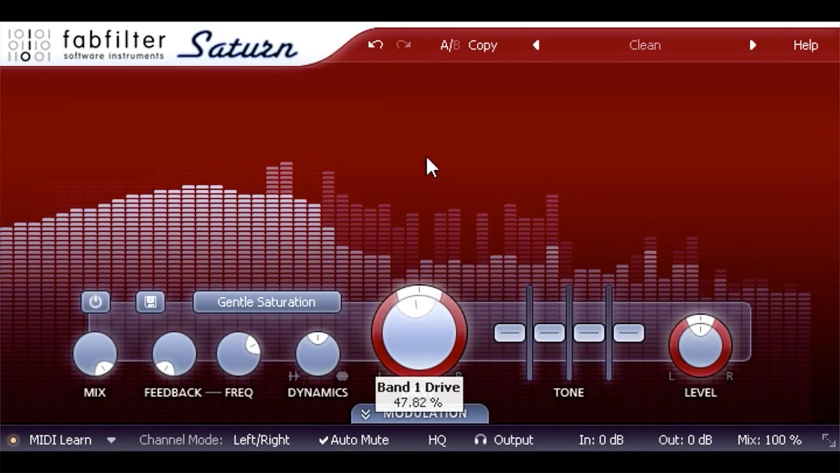Toggle the Auto Mute checkbox

click(x=354, y=440)
